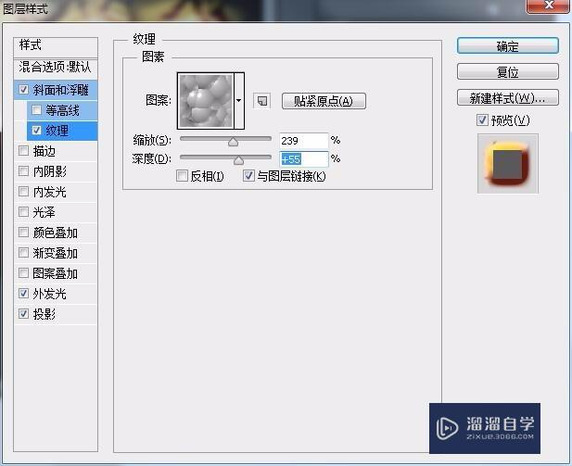Toggle the 预览(V) preview checkbox
Screen dimensions: 572x466
tap(482, 120)
